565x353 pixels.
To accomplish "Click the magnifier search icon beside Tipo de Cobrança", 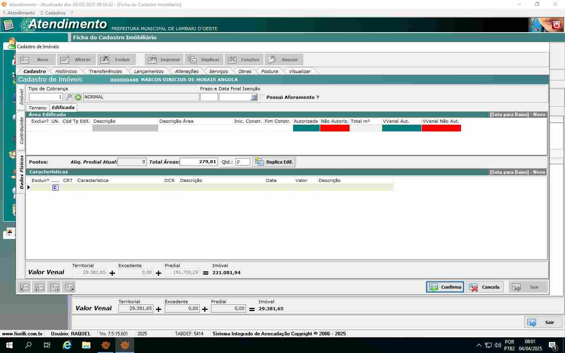I will (x=69, y=97).
